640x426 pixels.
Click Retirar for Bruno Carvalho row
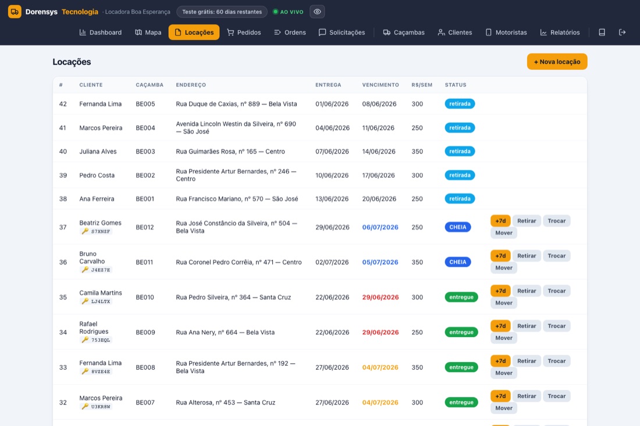[527, 256]
